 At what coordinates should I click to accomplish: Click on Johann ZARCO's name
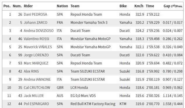coord(36,23)
